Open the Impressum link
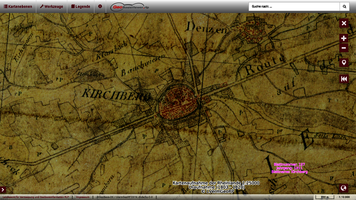Screen dimensions: 356x200 (83, 197)
